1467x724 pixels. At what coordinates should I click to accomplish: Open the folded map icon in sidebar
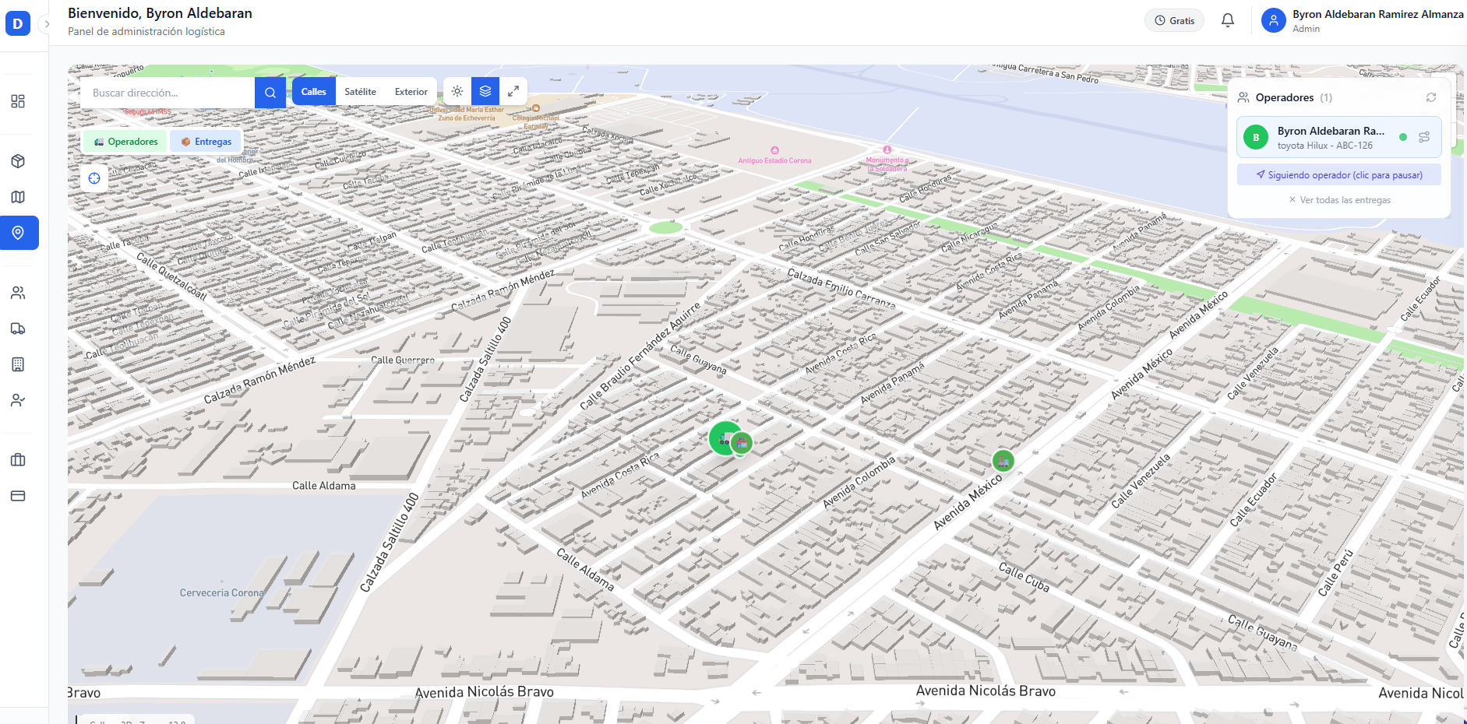tap(18, 197)
